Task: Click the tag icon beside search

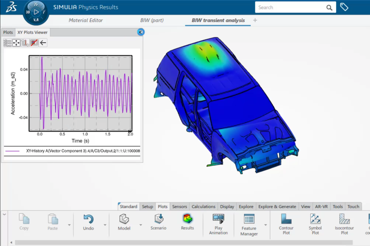Action: [x=344, y=7]
